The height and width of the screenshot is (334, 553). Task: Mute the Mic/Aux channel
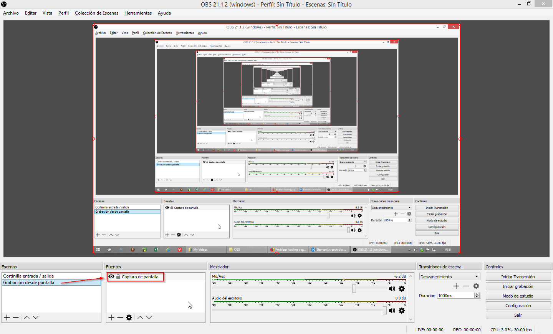coord(392,289)
